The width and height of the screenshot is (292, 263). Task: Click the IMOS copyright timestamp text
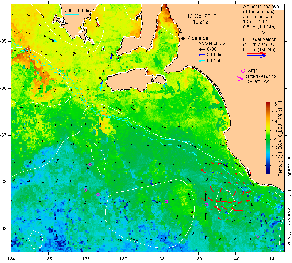pyautogui.click(x=289, y=201)
